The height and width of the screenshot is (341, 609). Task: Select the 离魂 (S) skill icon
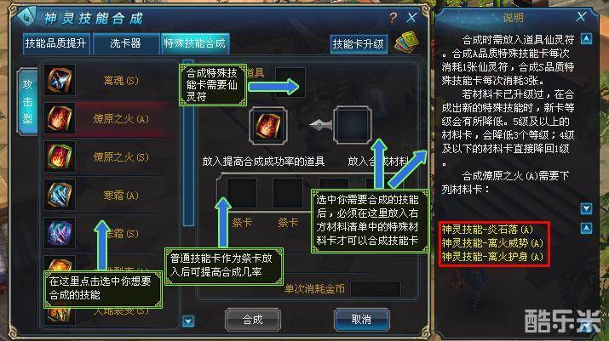click(60, 81)
